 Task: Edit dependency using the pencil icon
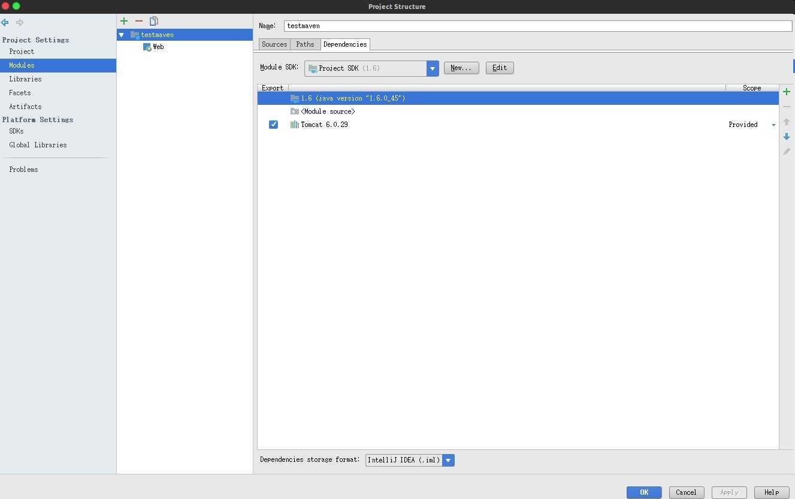point(787,152)
